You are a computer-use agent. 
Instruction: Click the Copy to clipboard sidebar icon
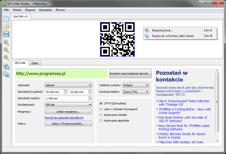[6, 74]
